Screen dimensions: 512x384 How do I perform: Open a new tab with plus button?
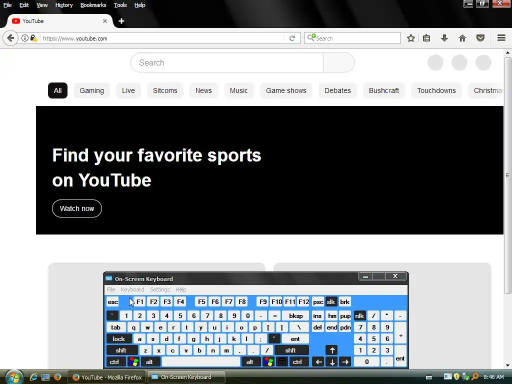pos(121,21)
